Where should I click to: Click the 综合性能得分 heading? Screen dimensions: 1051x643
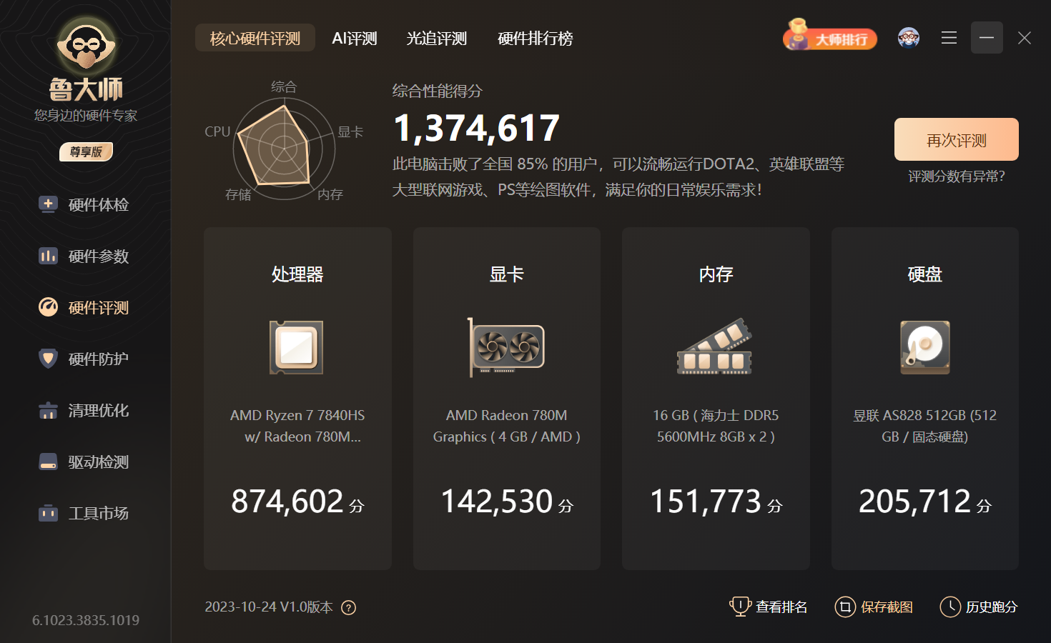pyautogui.click(x=438, y=91)
